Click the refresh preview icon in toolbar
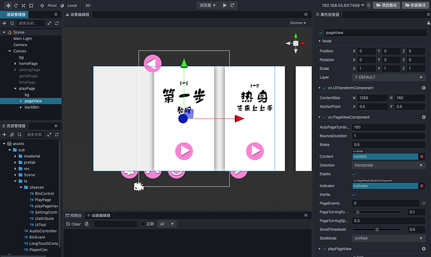 tap(232, 5)
